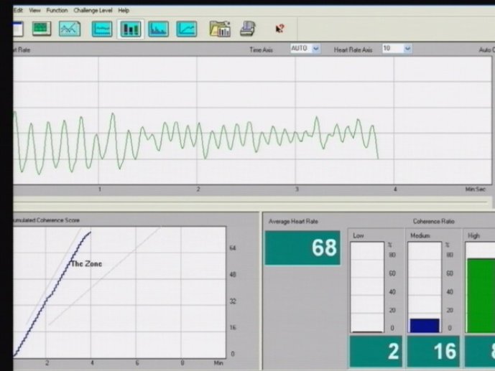Open the Challenge Level menu
The image size is (495, 371).
(93, 10)
